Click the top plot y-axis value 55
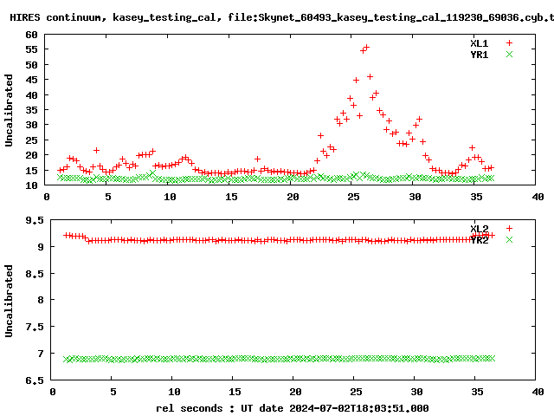Image resolution: width=554 pixels, height=416 pixels. click(31, 49)
